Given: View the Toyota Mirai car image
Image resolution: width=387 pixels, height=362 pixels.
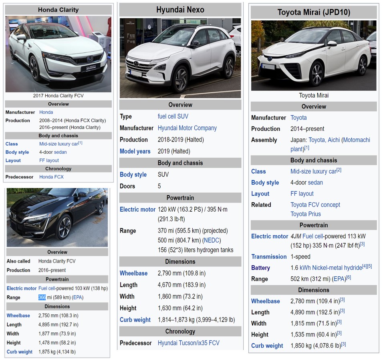Looking at the screenshot, I should pos(314,56).
